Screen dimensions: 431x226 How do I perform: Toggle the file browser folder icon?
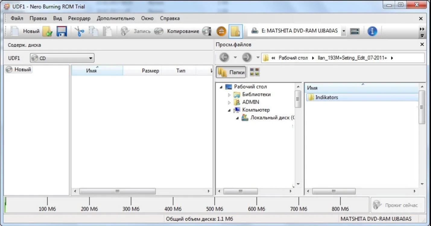235,31
